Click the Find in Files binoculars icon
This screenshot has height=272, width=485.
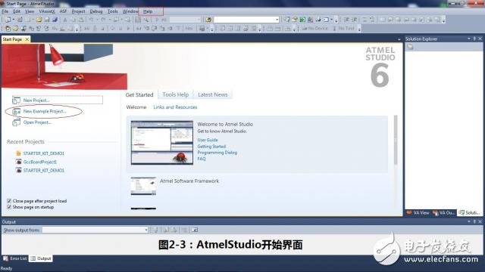208,20
